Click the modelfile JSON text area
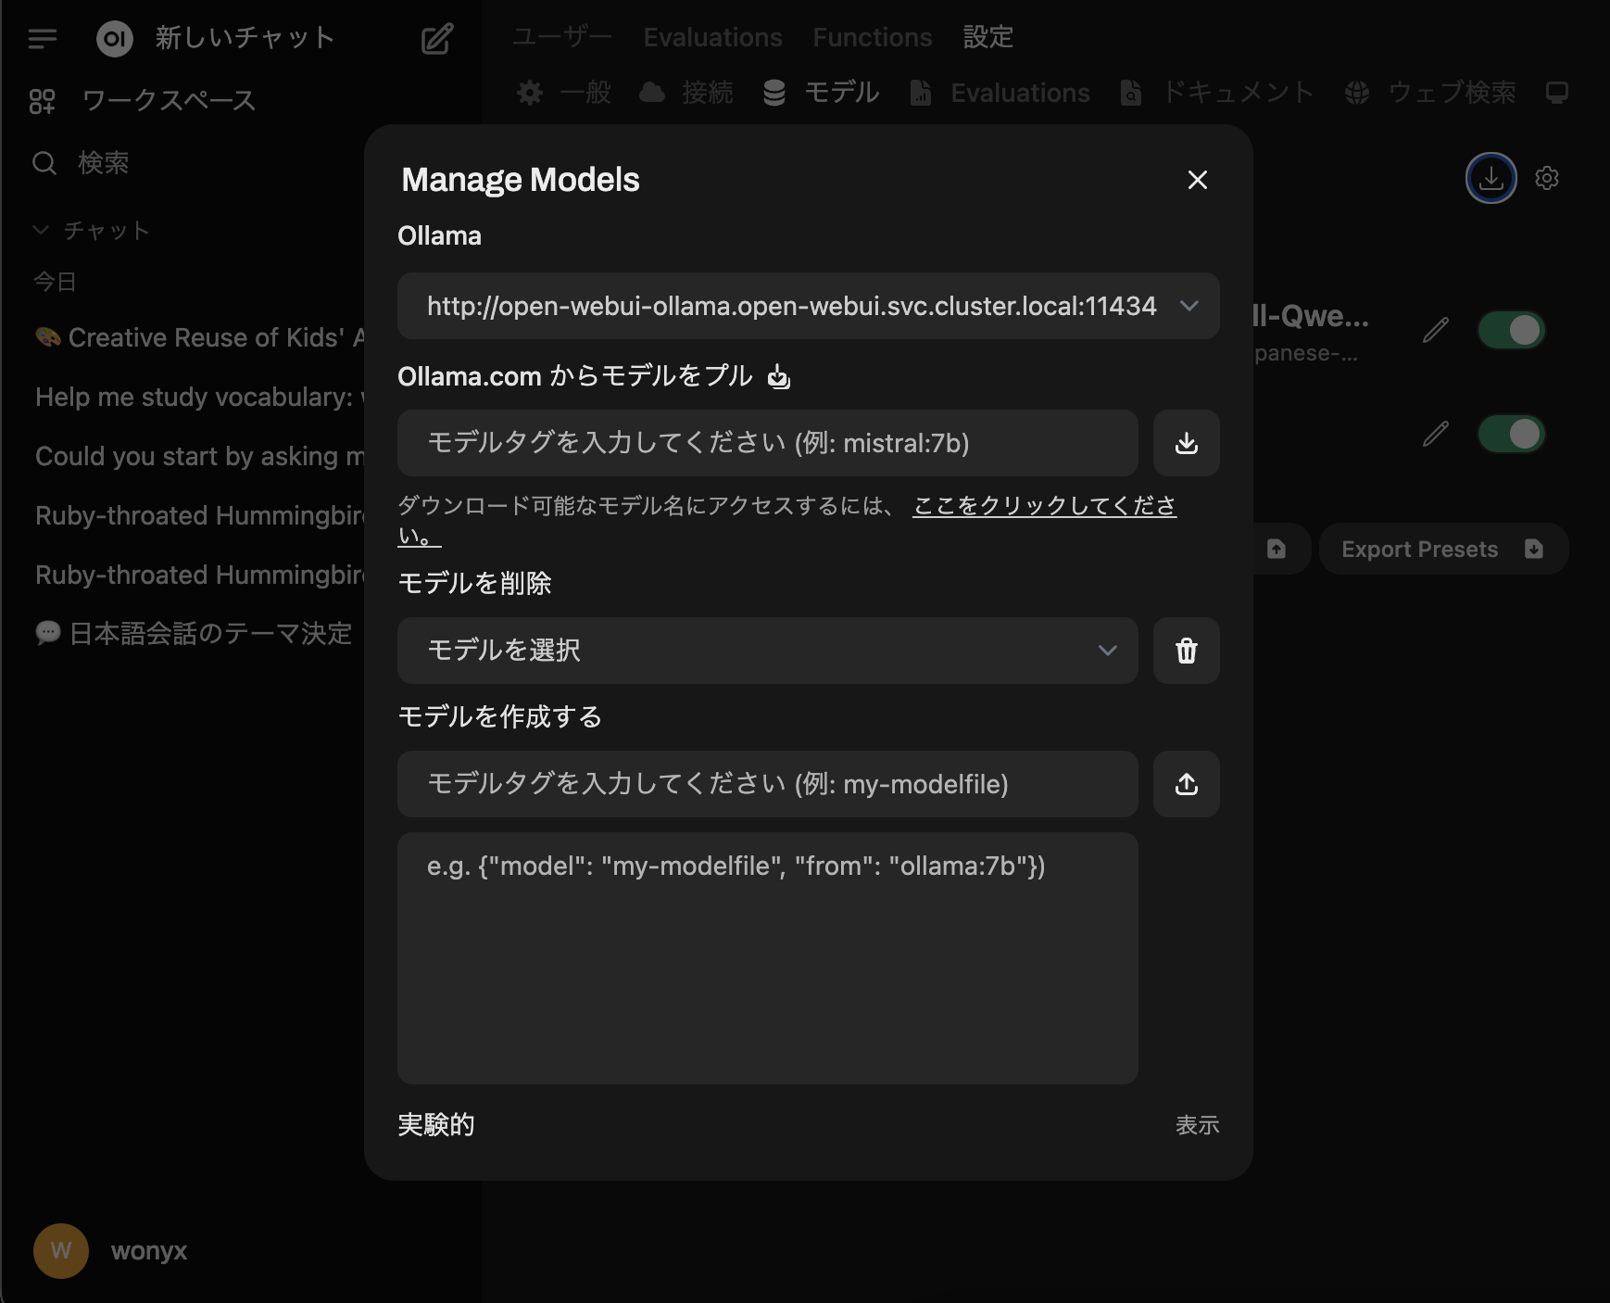Image resolution: width=1610 pixels, height=1303 pixels. pyautogui.click(x=768, y=958)
